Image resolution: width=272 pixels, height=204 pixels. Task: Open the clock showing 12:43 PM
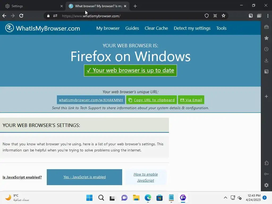point(253,198)
